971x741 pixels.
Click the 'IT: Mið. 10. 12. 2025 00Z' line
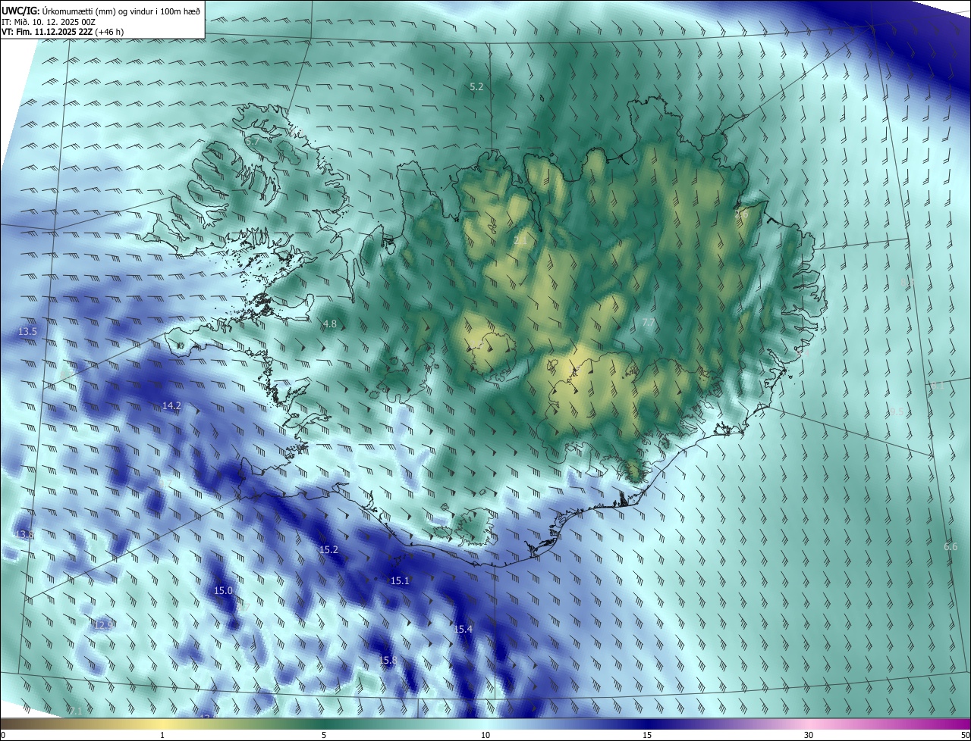click(x=48, y=22)
